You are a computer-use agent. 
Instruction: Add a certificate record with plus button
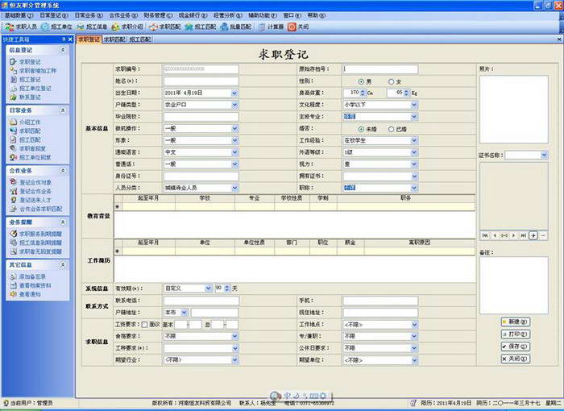point(533,235)
